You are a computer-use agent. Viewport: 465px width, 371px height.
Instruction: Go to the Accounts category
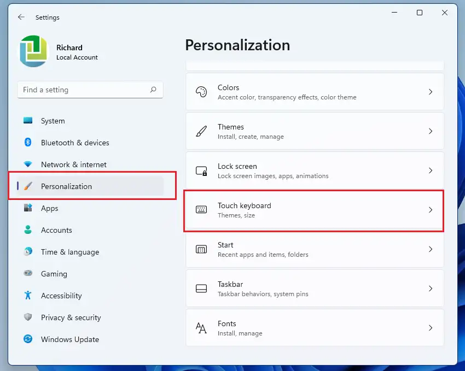click(x=90, y=230)
